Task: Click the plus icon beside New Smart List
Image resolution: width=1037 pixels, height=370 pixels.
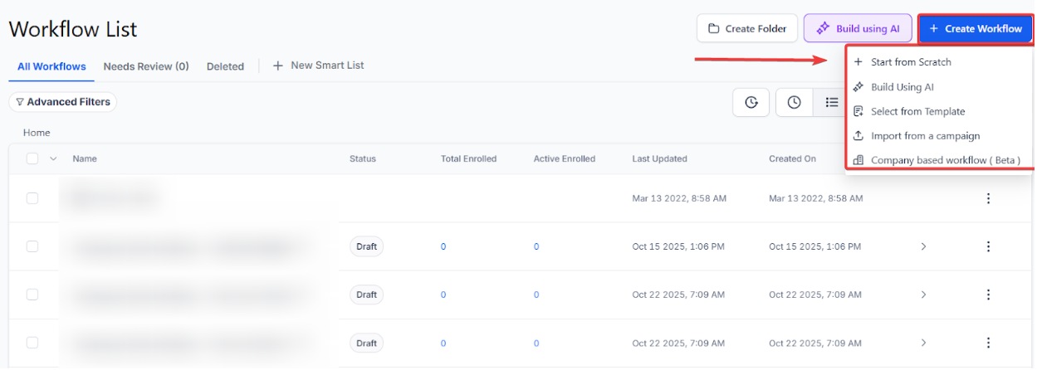Action: (x=278, y=66)
